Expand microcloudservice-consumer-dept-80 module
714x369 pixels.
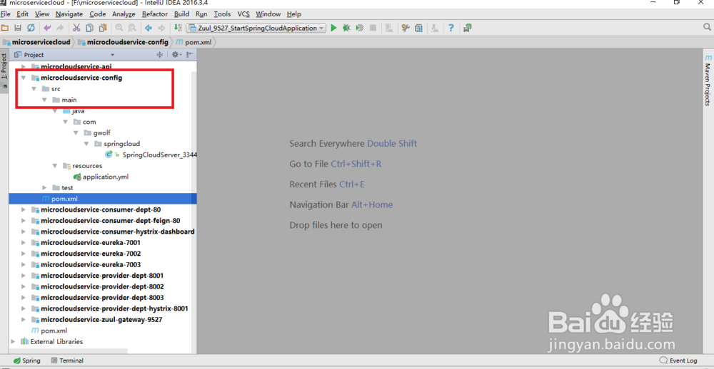24,209
